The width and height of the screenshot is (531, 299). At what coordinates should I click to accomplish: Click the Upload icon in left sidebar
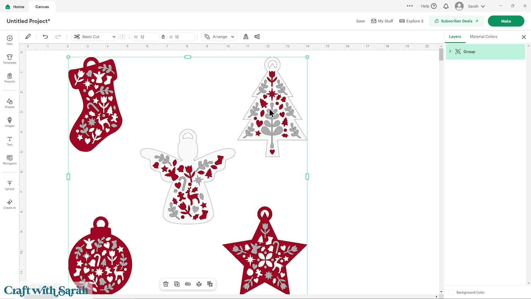coord(10,185)
